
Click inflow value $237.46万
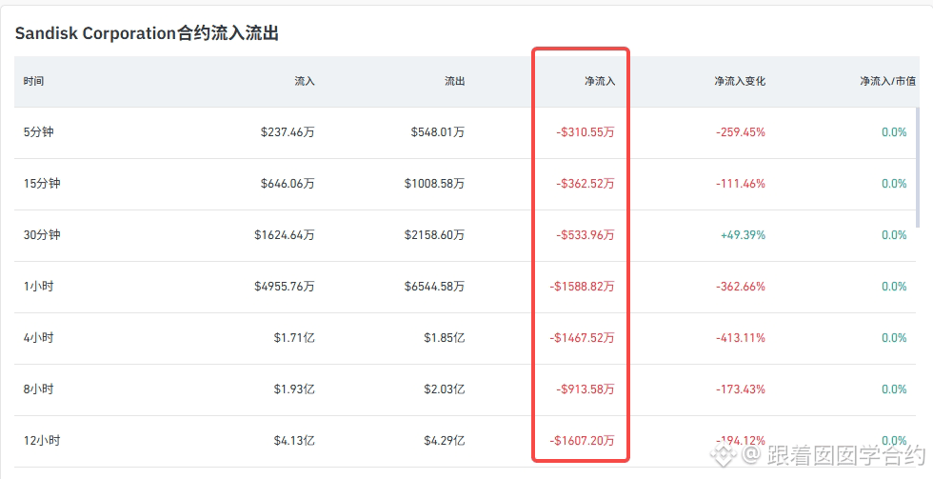click(x=288, y=132)
